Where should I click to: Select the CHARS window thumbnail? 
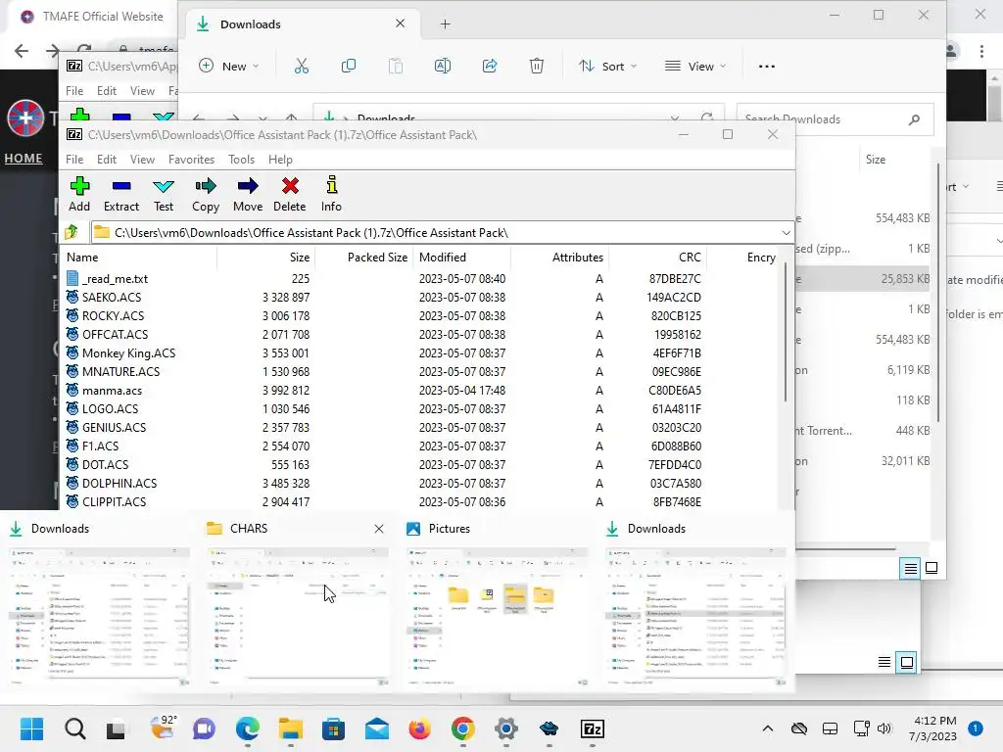click(x=298, y=617)
